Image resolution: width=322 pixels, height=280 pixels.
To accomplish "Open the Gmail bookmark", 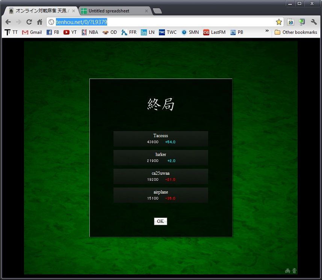I will point(32,32).
